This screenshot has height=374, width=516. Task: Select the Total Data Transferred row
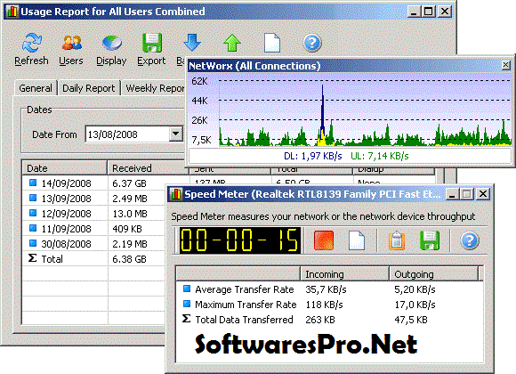(x=330, y=320)
